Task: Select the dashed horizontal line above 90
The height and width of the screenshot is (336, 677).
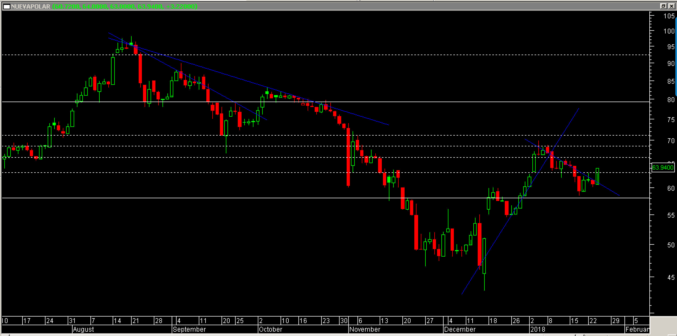Action: tap(326, 55)
